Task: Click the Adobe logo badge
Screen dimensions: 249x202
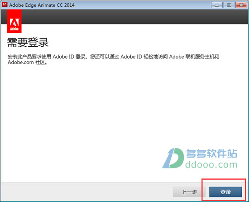Action: click(x=14, y=21)
